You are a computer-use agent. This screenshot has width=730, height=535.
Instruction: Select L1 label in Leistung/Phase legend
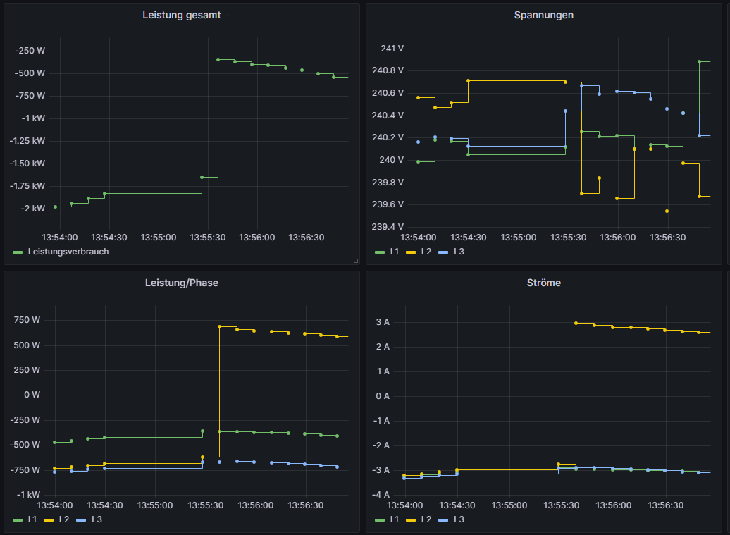32,519
